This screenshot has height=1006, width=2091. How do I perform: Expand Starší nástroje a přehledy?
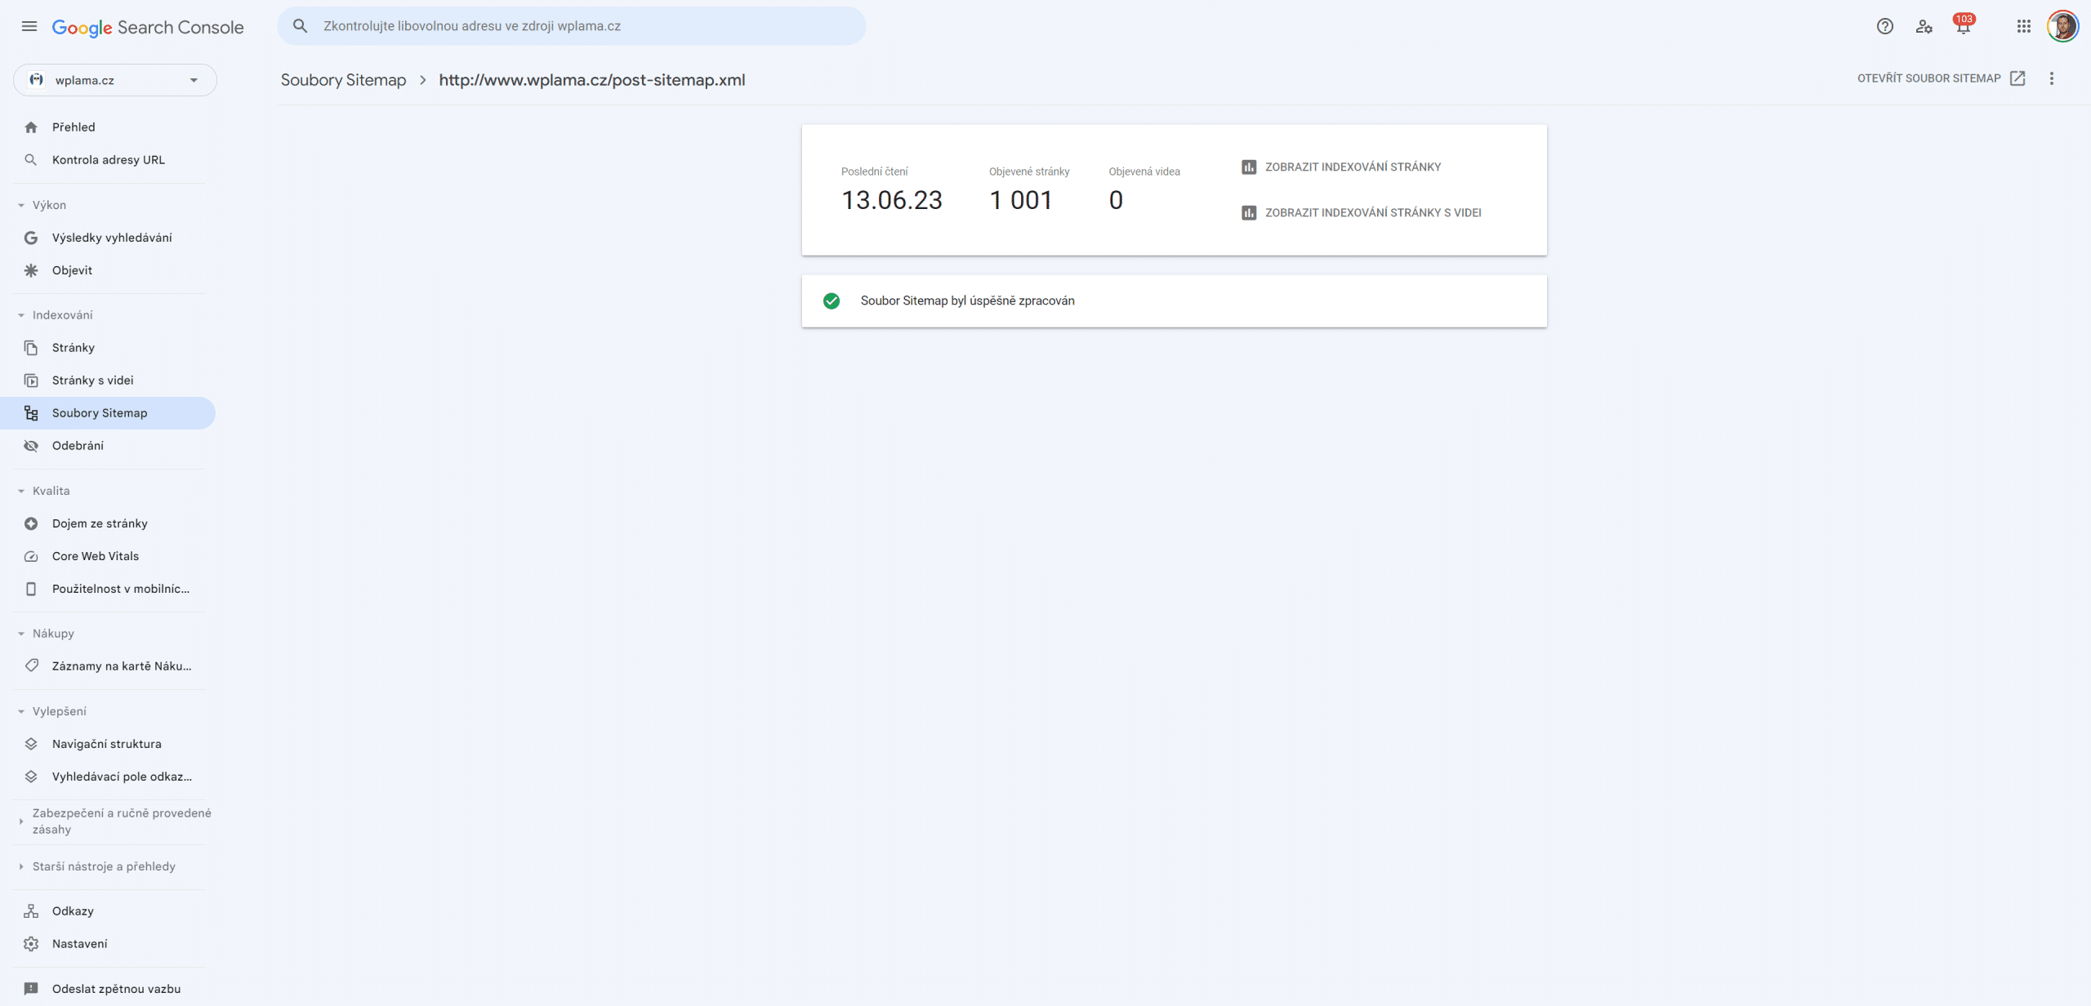coord(21,866)
